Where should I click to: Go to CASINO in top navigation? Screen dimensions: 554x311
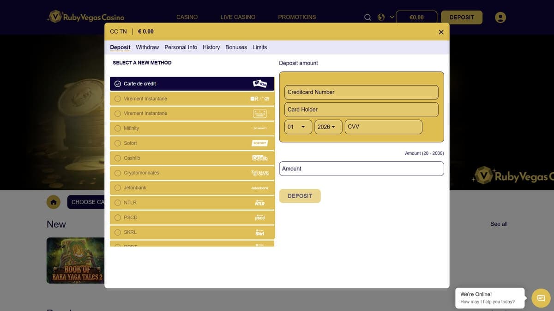(x=187, y=17)
